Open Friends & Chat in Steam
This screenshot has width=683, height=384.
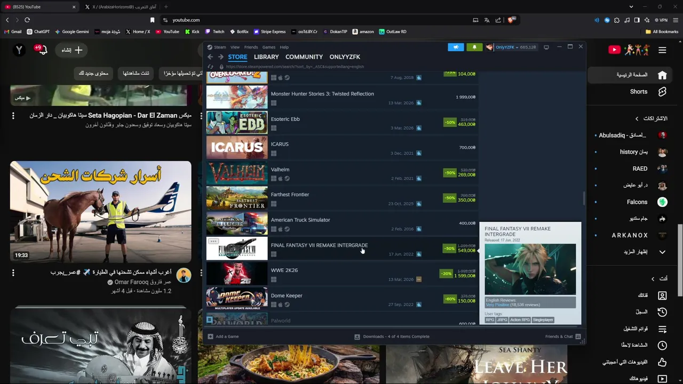click(x=563, y=337)
